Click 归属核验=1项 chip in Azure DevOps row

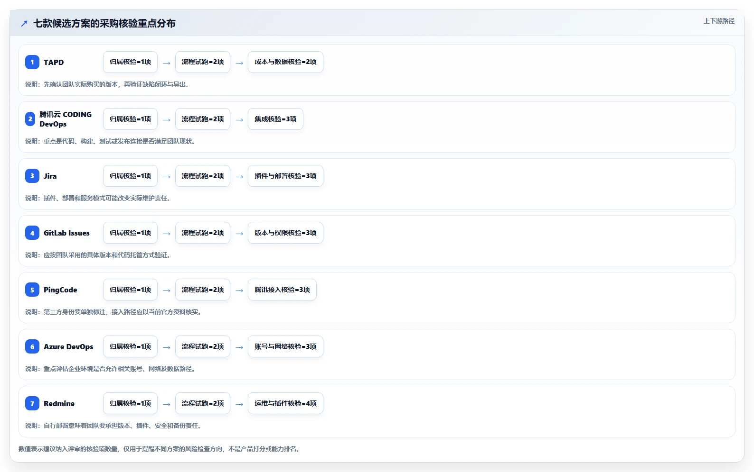click(x=130, y=346)
